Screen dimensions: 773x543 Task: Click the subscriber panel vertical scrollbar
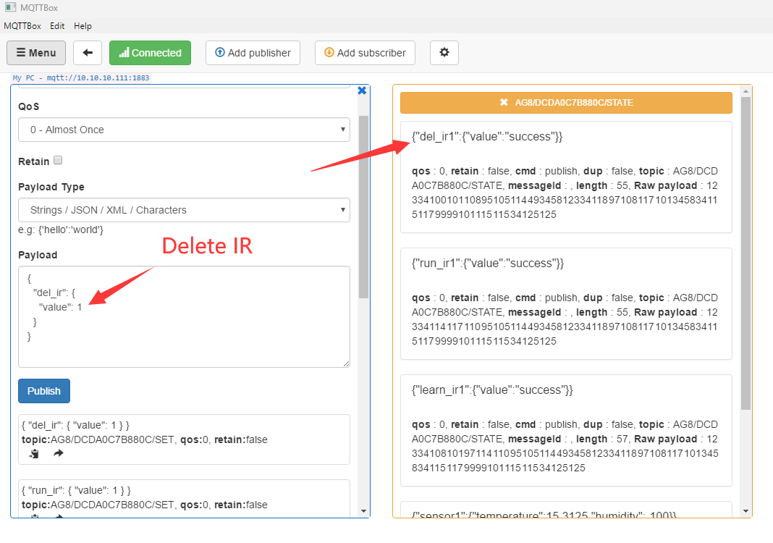[745, 253]
